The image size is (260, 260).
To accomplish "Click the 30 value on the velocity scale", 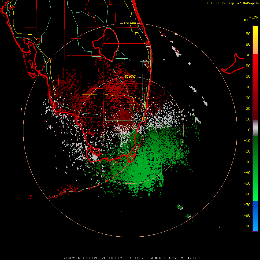I will pos(248,98).
